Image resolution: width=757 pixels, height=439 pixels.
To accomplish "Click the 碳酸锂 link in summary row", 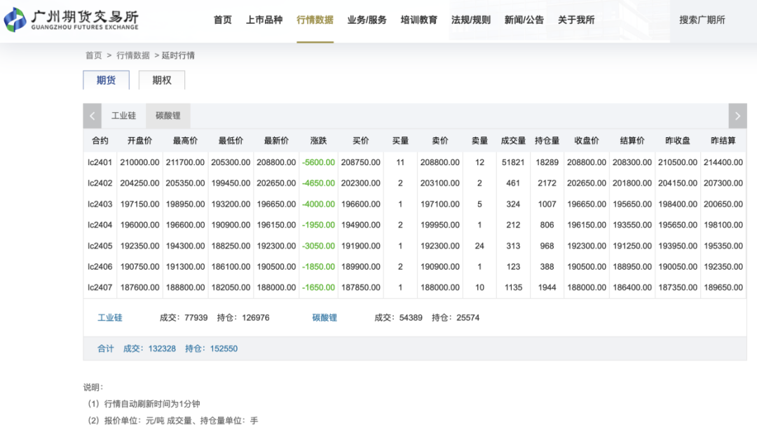I will (325, 318).
